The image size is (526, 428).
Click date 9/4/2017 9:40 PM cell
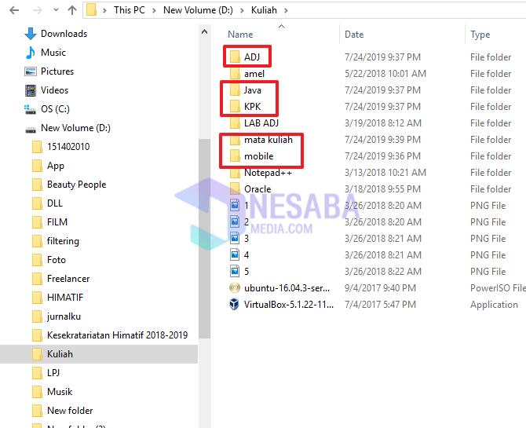click(380, 287)
